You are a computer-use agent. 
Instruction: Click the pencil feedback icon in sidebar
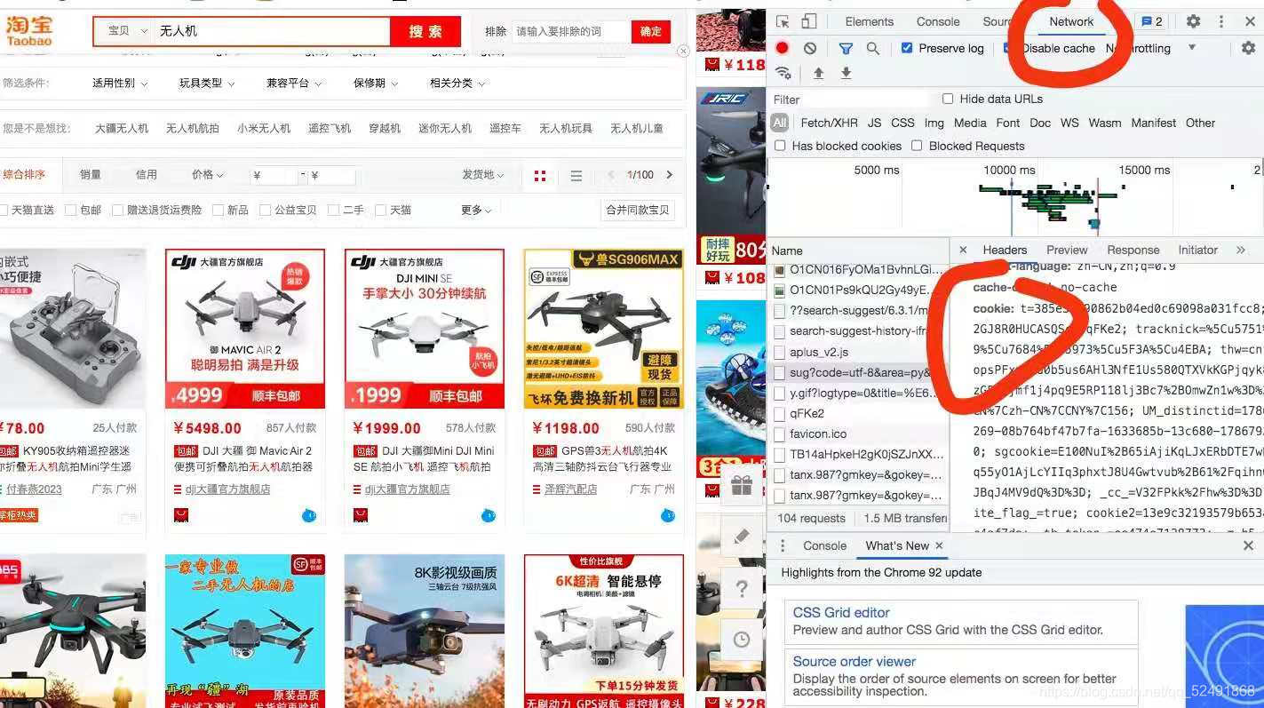pos(742,537)
